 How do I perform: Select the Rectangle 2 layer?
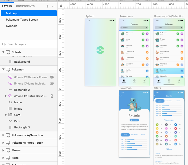(x=22, y=90)
